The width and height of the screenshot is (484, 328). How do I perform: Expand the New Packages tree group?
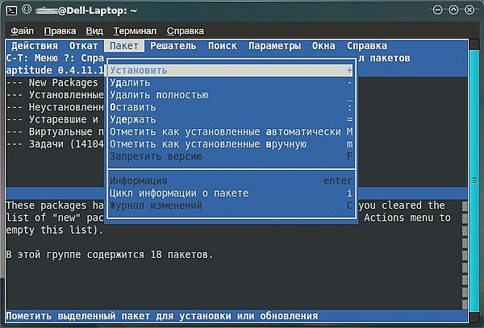pos(53,82)
